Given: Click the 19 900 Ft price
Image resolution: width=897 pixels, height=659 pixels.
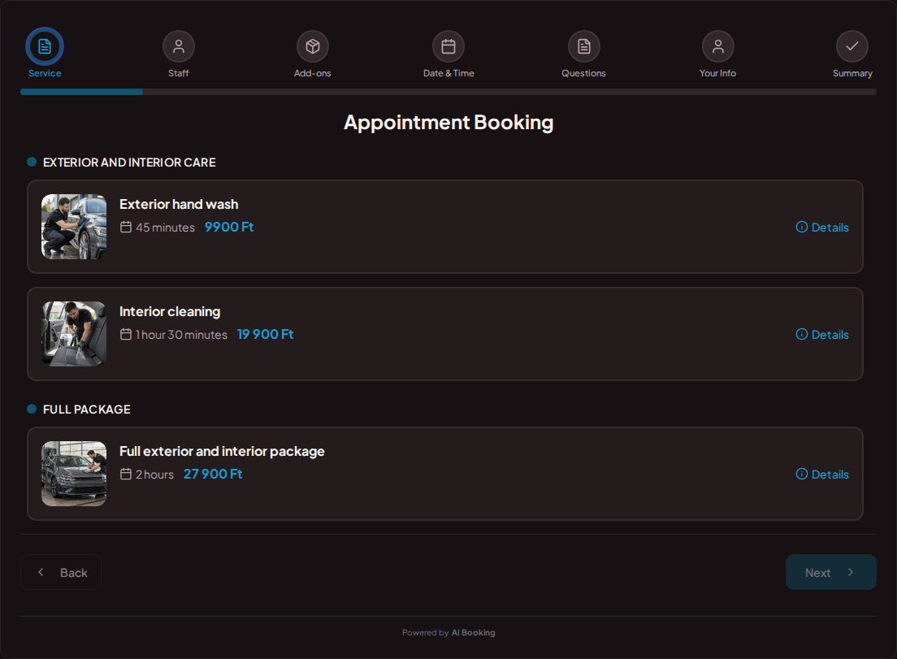Looking at the screenshot, I should point(265,334).
